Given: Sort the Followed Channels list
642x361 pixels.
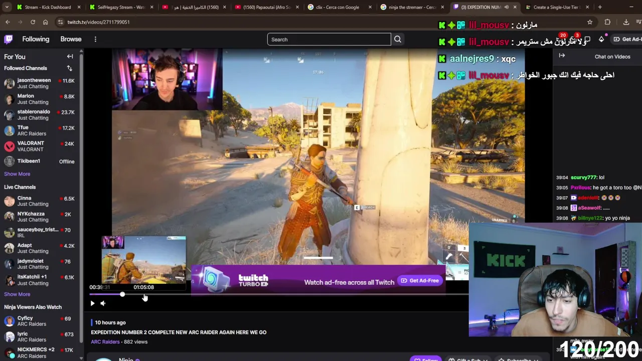Looking at the screenshot, I should [x=69, y=68].
